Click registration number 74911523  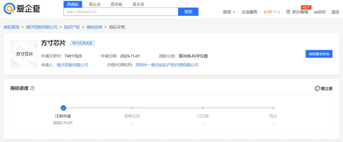[73, 56]
